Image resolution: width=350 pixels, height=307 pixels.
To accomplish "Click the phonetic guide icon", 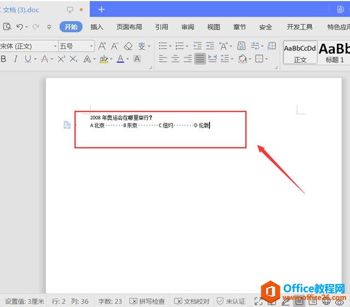I will point(142,46).
